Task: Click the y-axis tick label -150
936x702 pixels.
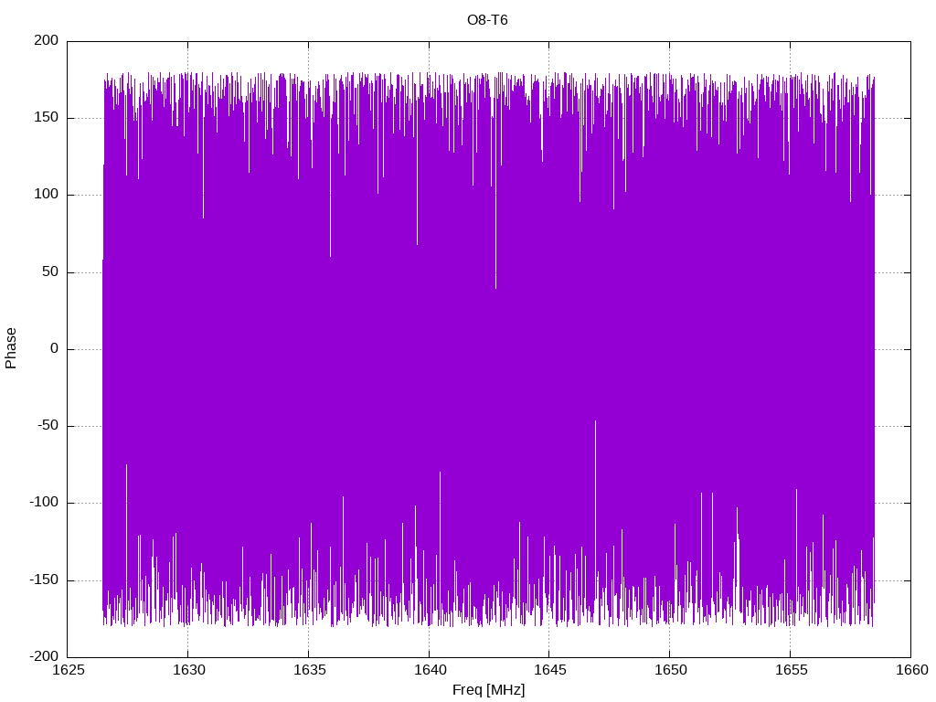Action: (x=44, y=580)
